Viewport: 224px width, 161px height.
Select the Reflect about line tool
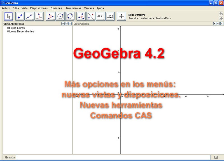pos(91,16)
